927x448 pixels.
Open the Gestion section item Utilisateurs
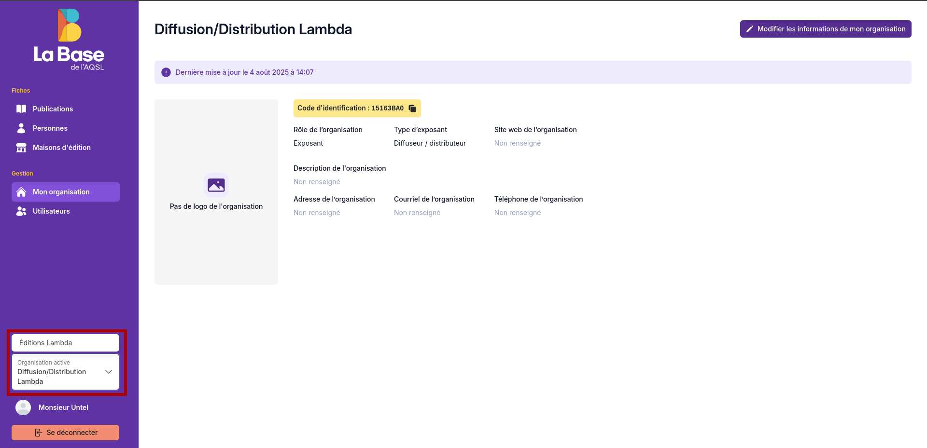(x=51, y=211)
